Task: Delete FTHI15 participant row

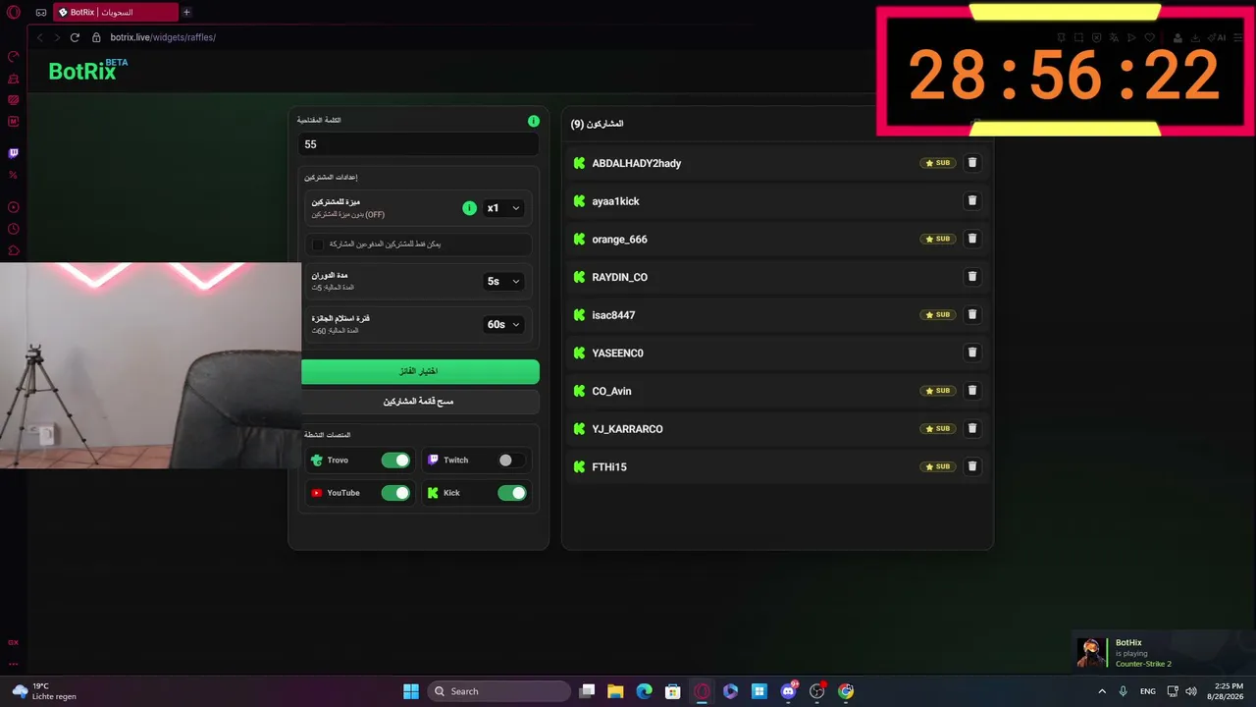Action: (972, 466)
